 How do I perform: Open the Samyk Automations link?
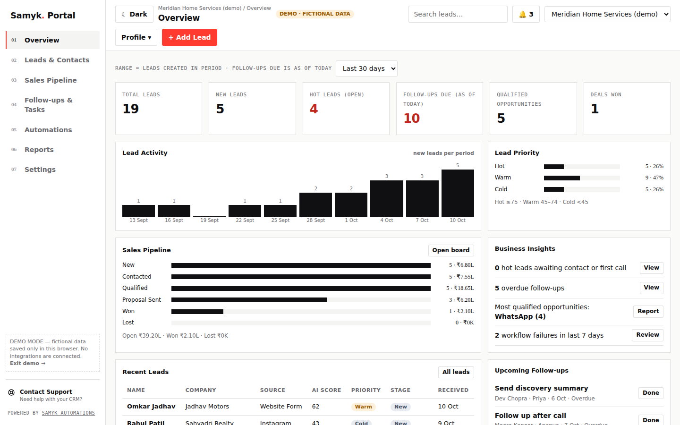click(x=68, y=413)
